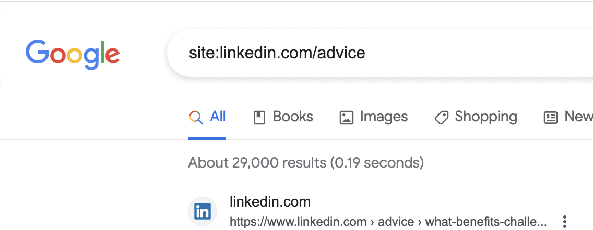Click the multicolor magnifier icon beside All

(196, 117)
